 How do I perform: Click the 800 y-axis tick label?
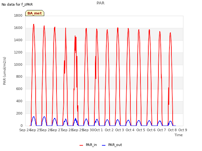pos(19,77)
